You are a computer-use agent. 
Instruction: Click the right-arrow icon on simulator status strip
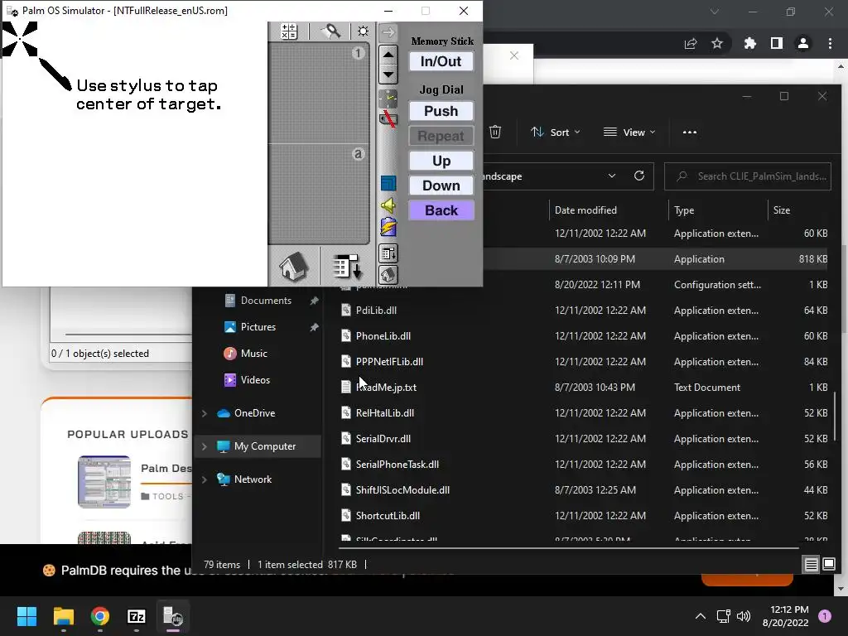coord(388,32)
